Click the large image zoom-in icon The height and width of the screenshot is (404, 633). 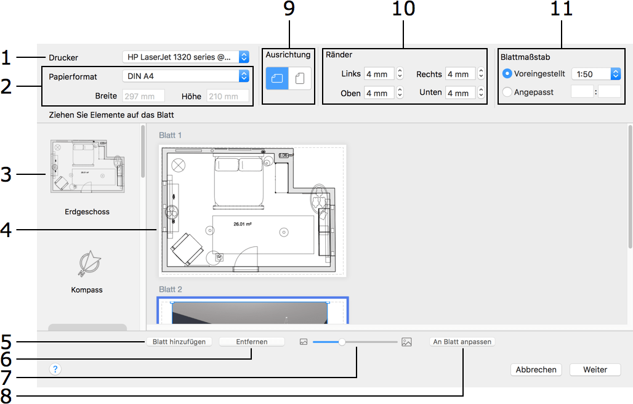click(406, 342)
